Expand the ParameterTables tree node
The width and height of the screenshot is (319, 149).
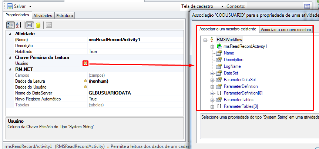click(212, 100)
